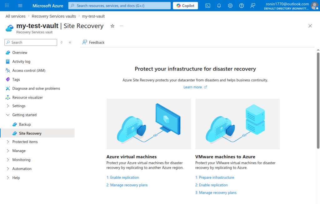This screenshot has width=320, height=204.
Task: Open the Azure portal apps grid icon
Action: click(x=7, y=6)
